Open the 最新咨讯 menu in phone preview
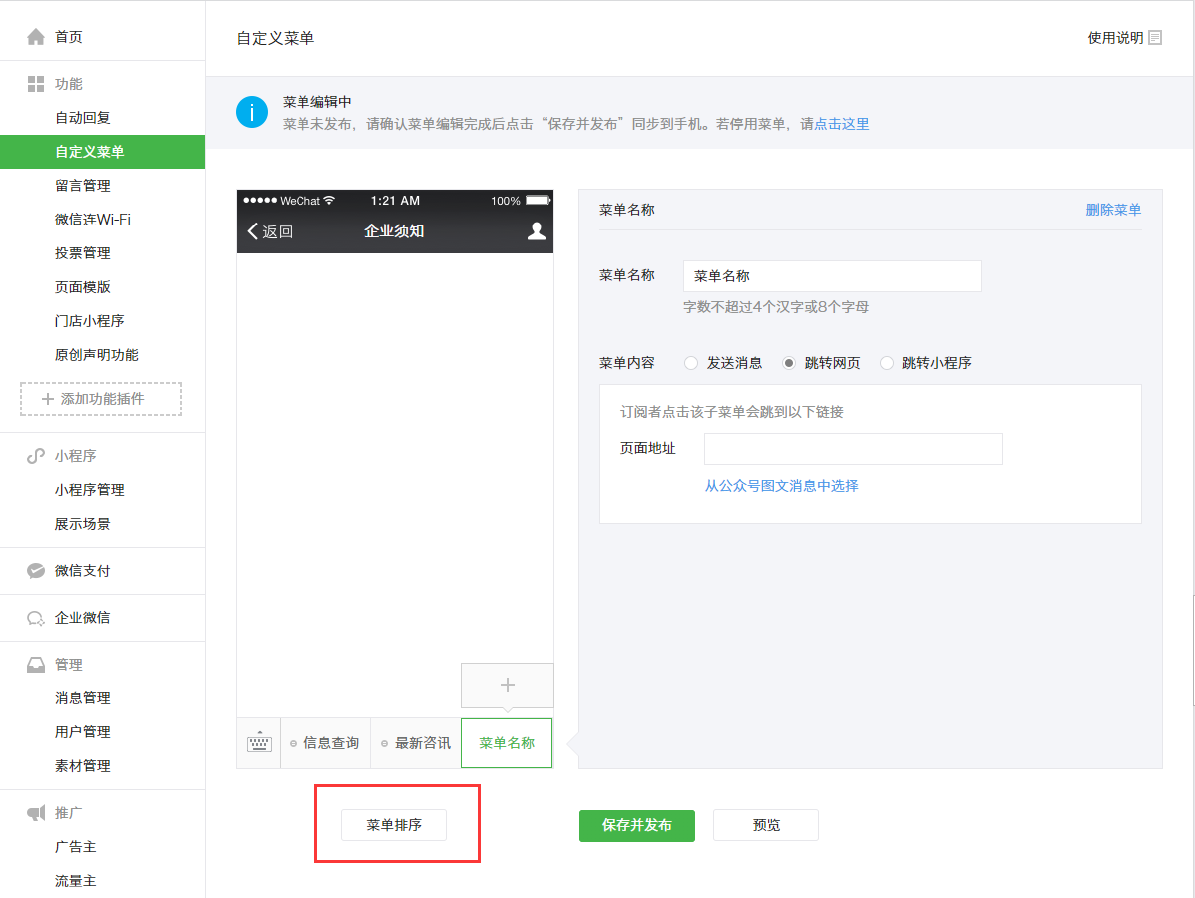This screenshot has width=1195, height=898. (x=416, y=743)
